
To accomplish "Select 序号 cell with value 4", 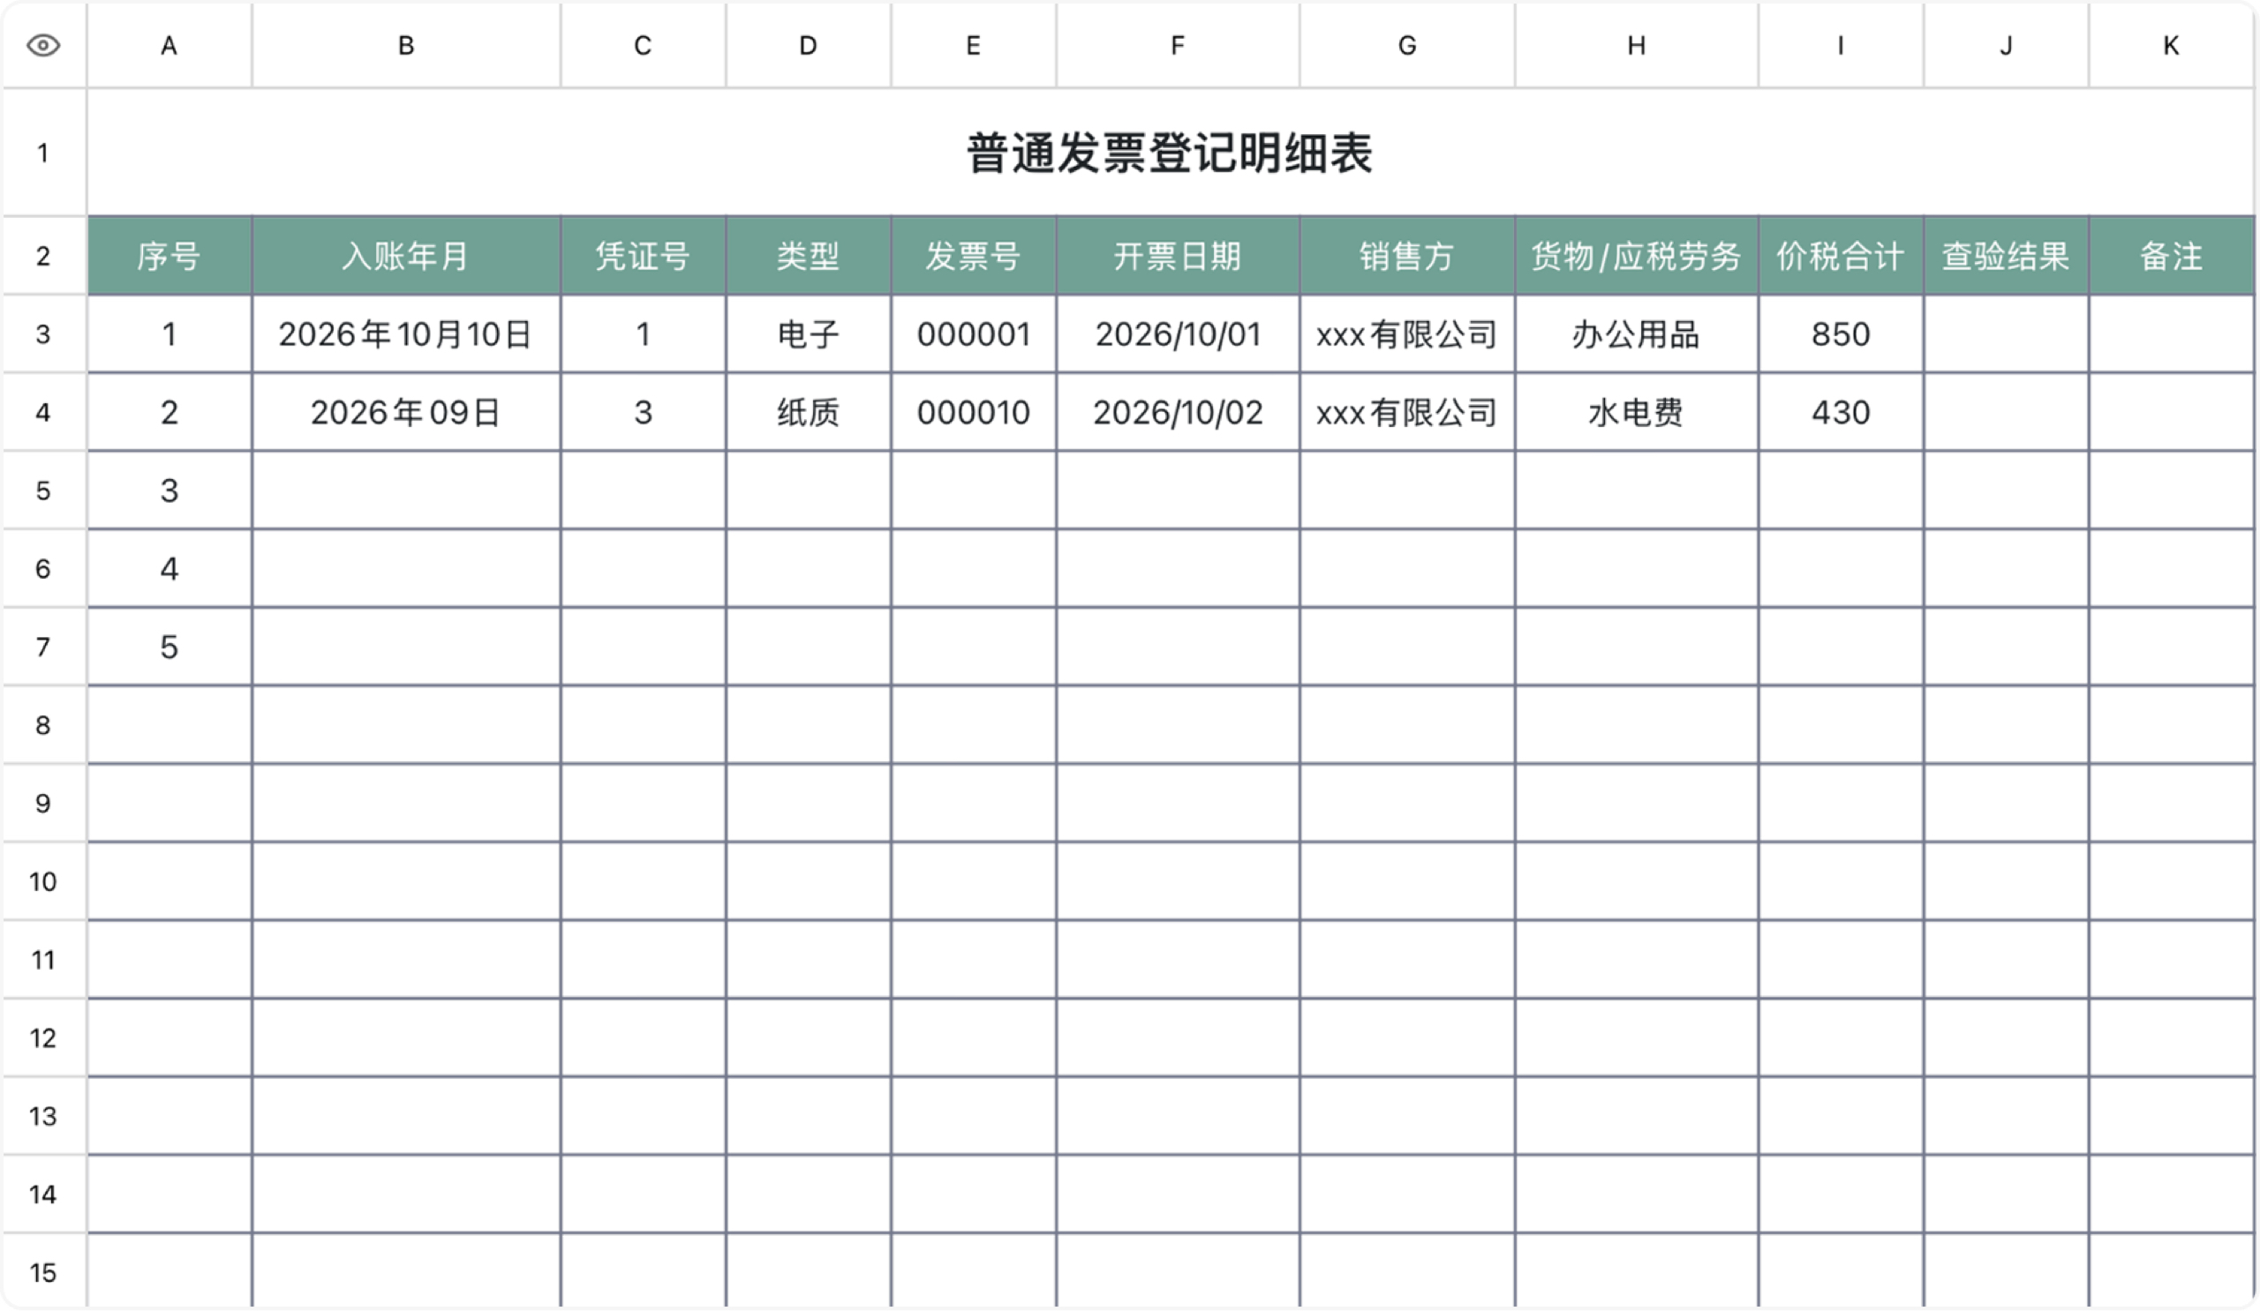I will pyautogui.click(x=169, y=569).
